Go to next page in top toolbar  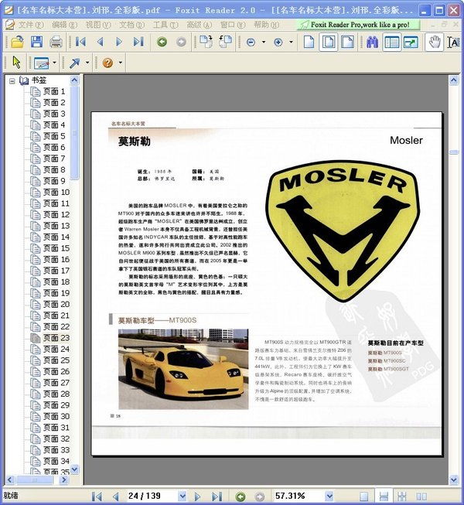119,42
